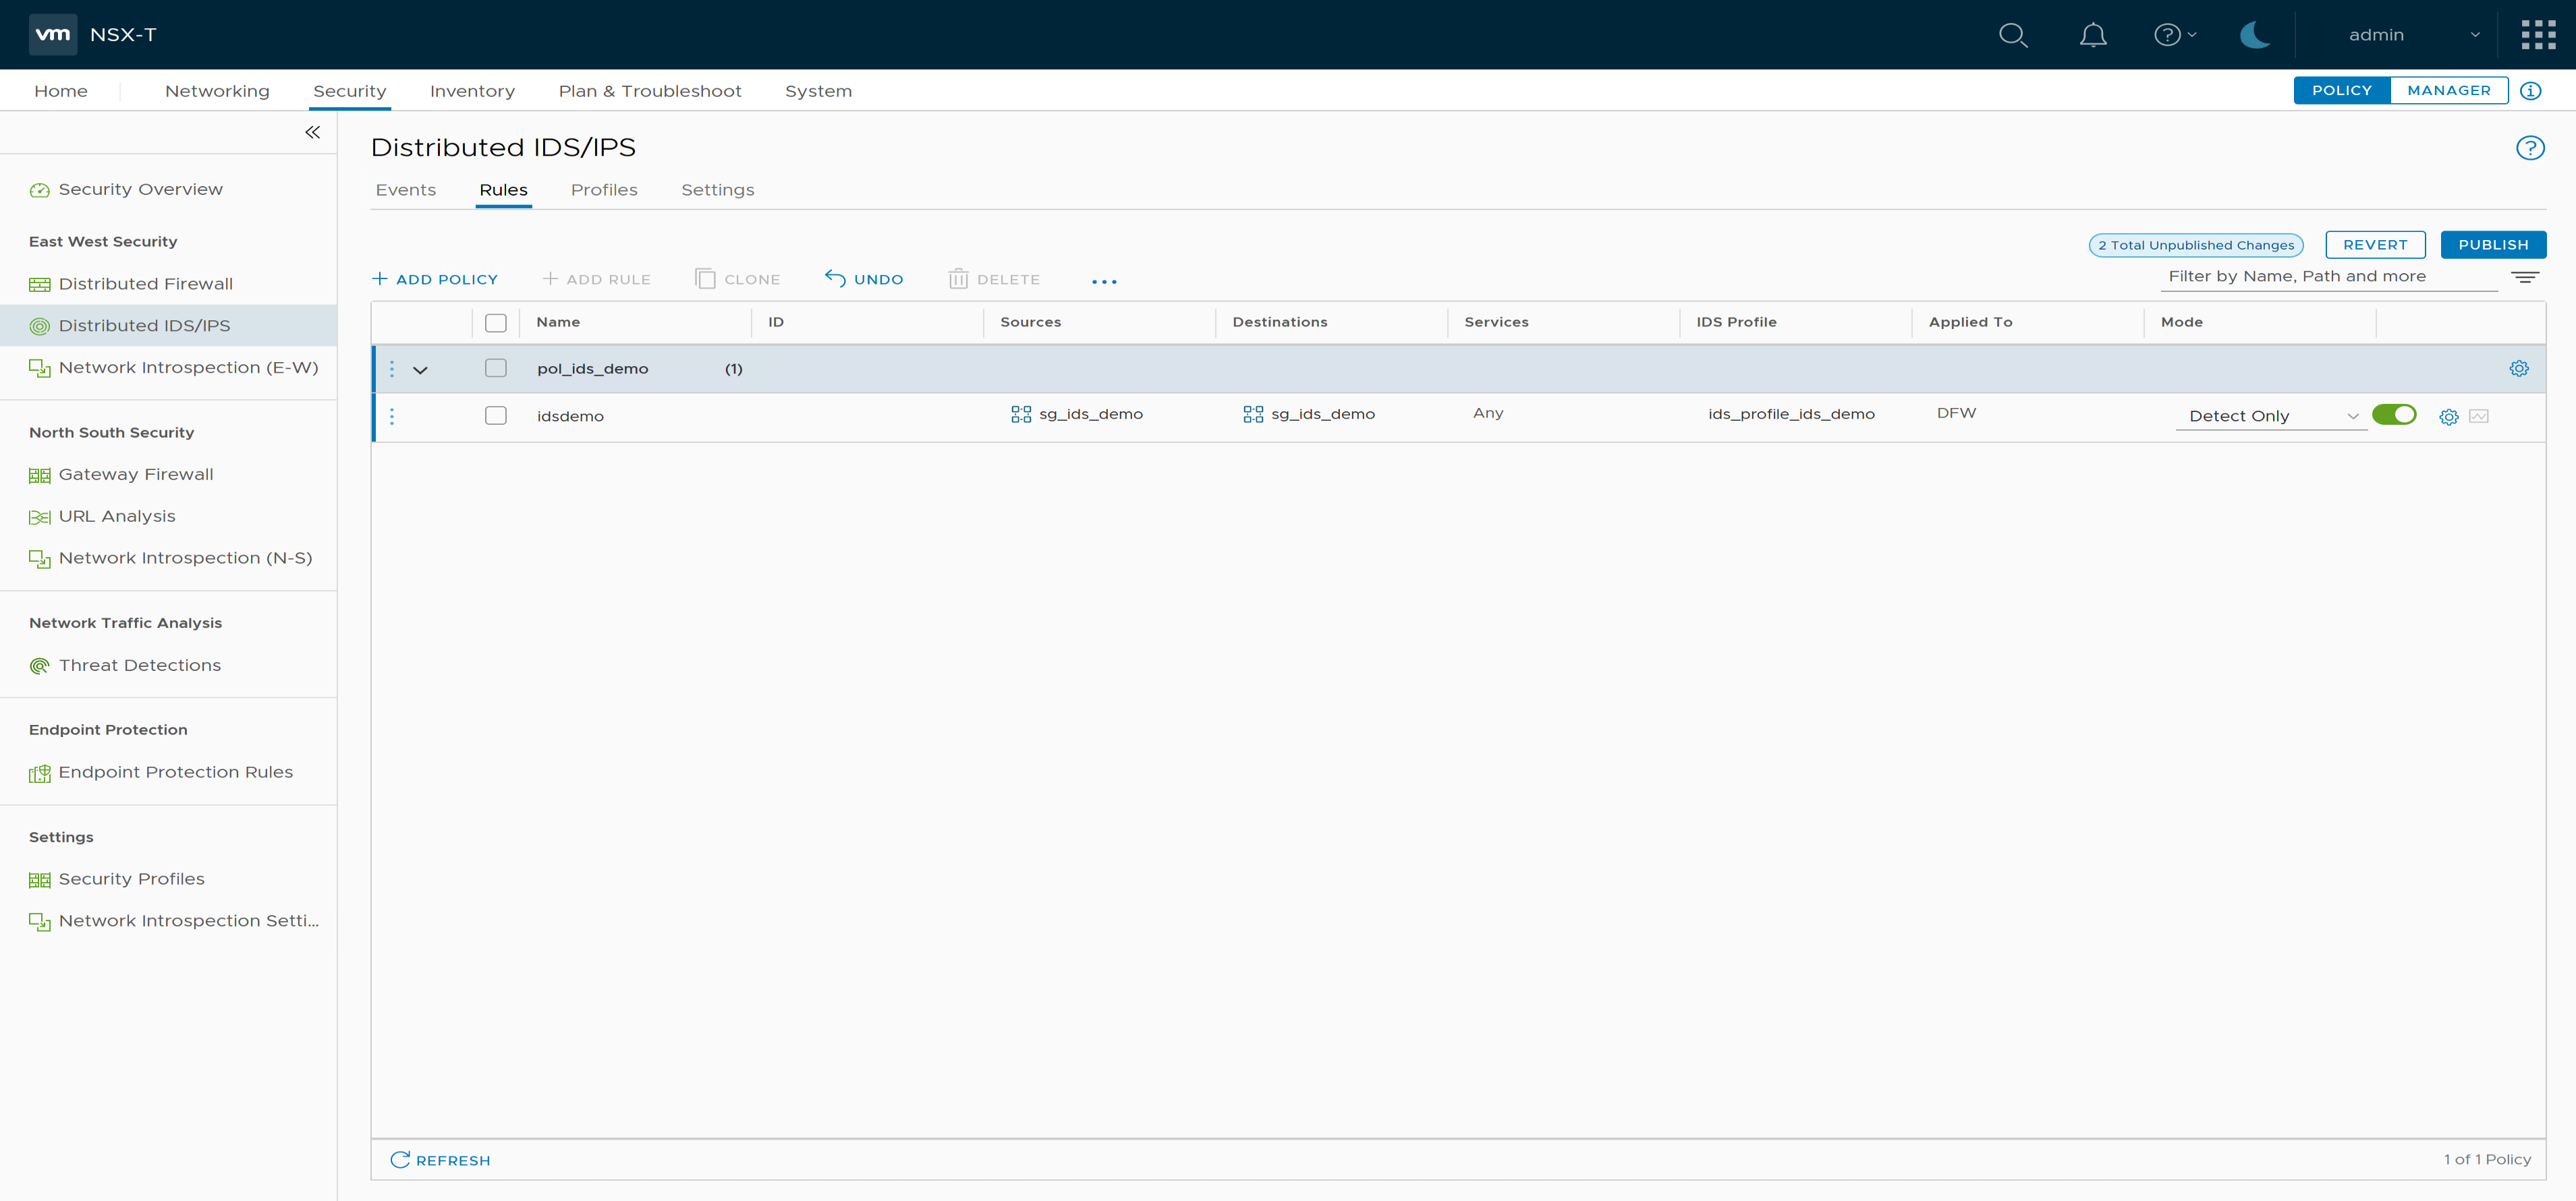
Task: Open the Detect Only mode dropdown
Action: point(2271,417)
